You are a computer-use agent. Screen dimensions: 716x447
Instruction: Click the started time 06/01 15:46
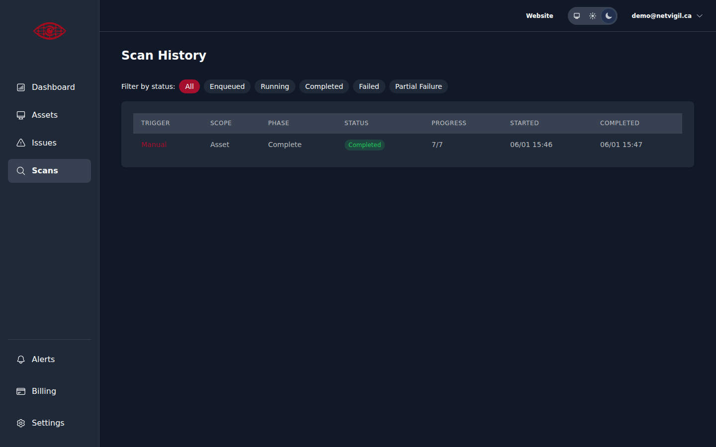click(531, 145)
